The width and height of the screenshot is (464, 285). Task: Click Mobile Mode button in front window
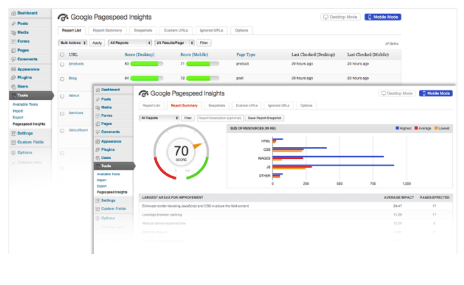click(436, 93)
